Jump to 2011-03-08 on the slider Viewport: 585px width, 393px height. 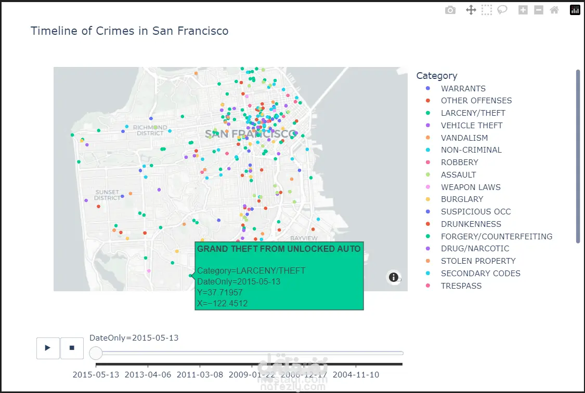(x=200, y=365)
